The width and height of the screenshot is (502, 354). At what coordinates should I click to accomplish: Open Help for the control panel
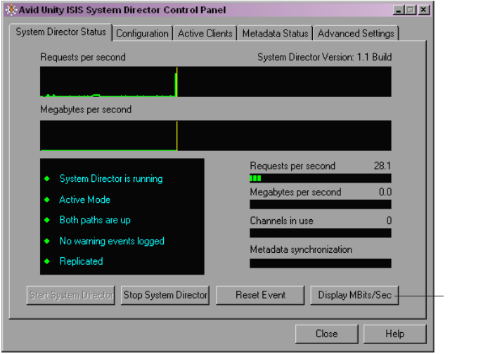click(394, 334)
